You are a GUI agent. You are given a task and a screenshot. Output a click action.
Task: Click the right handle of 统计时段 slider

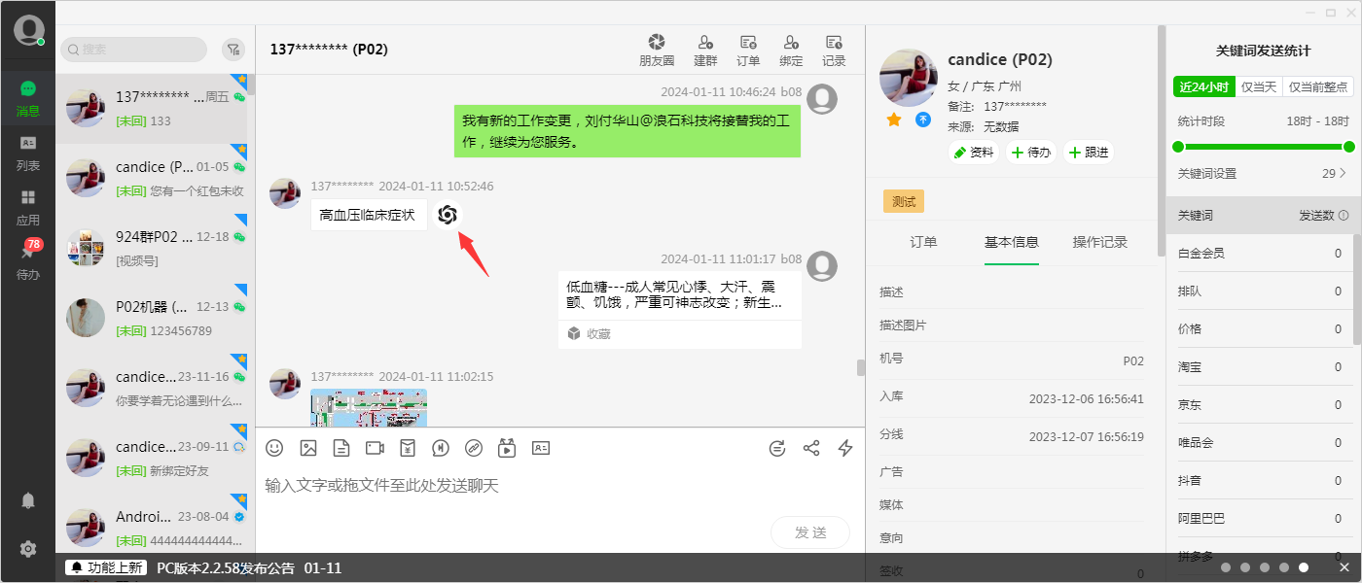(1348, 147)
